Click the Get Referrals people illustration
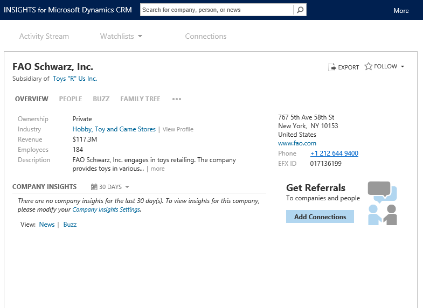423x308 pixels. click(382, 203)
